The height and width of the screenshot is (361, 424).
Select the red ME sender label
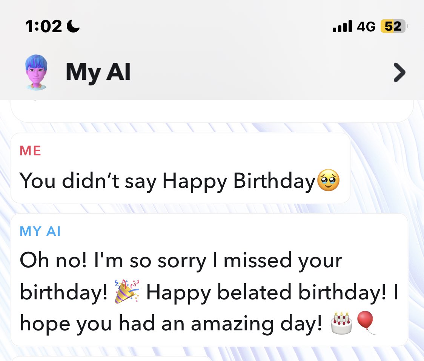[x=30, y=151]
